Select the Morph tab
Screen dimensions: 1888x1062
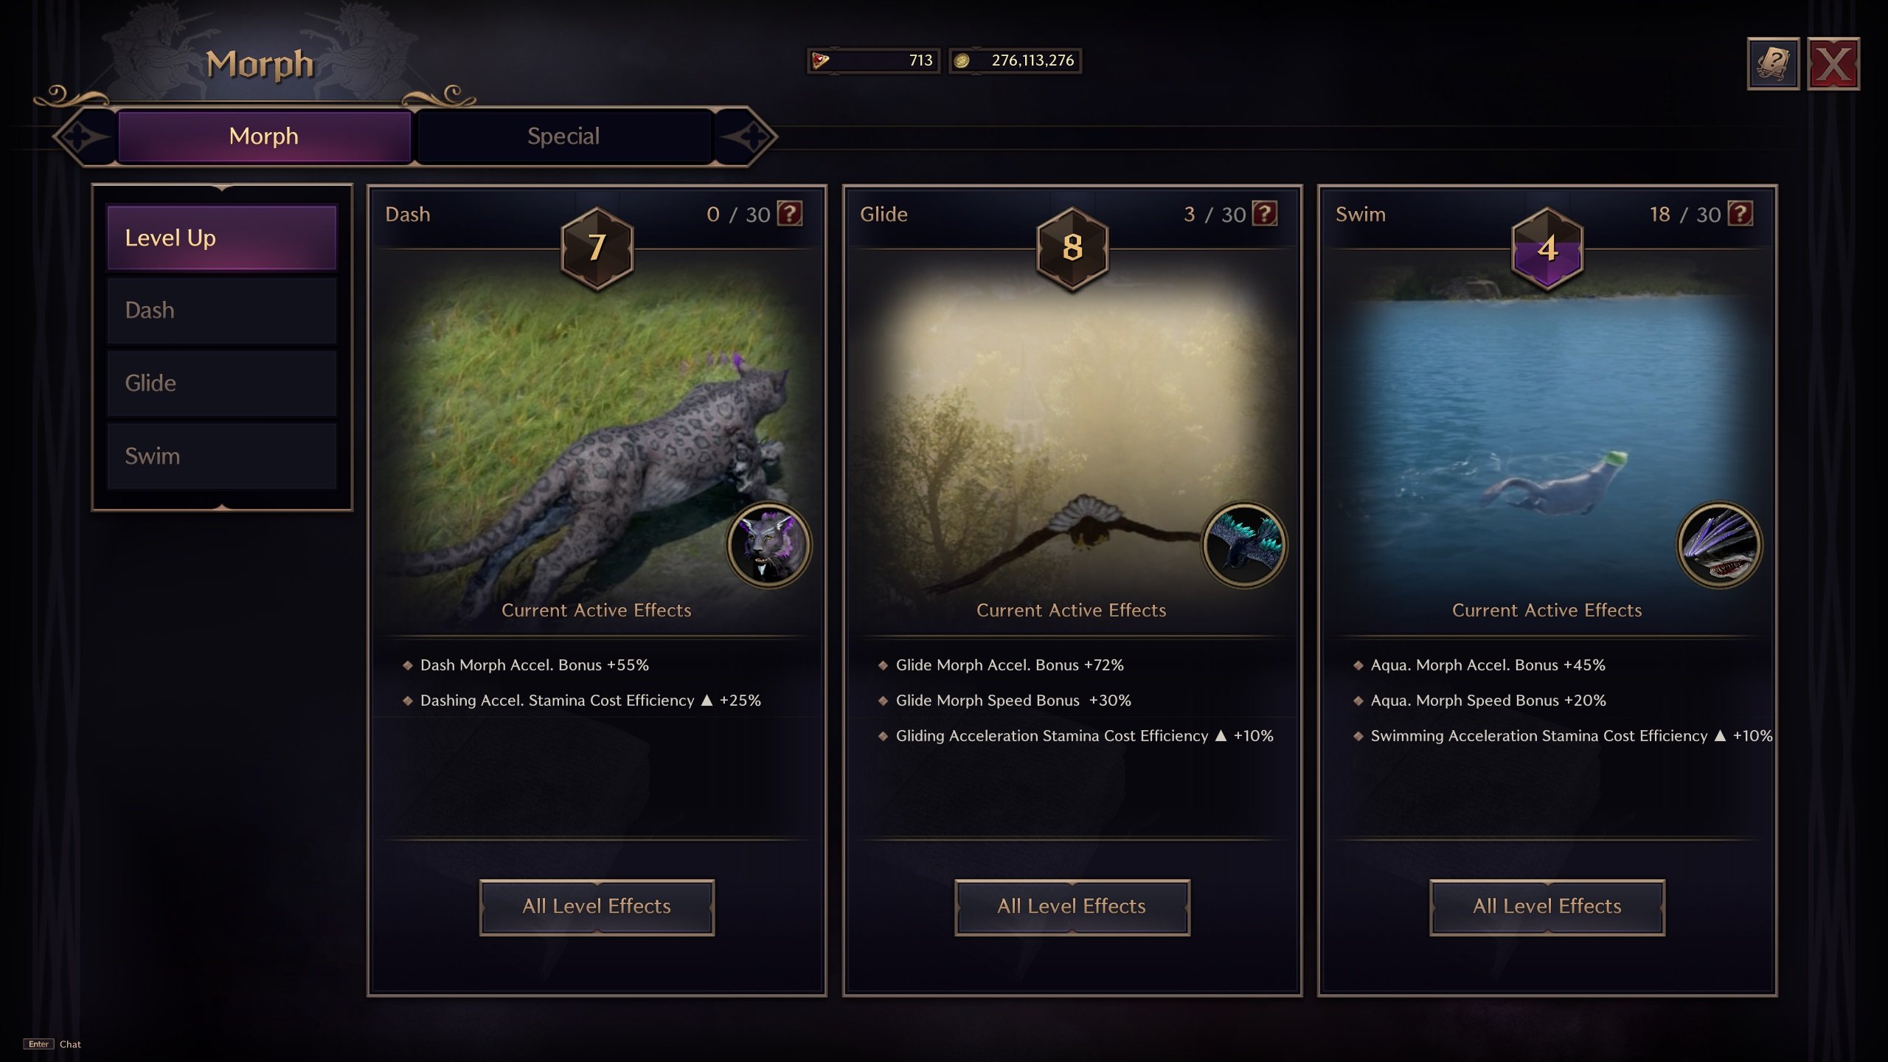[264, 136]
